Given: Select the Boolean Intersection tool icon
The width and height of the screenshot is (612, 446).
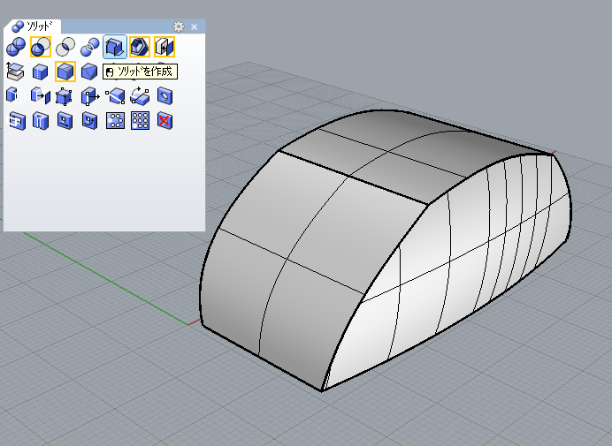Looking at the screenshot, I should coord(65,47).
